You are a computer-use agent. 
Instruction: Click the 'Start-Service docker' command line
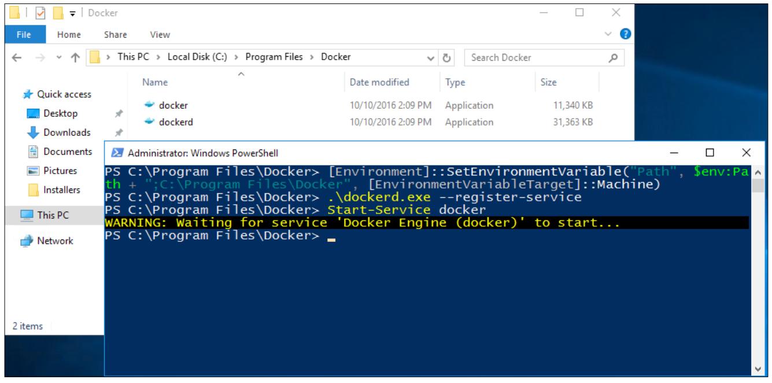[406, 209]
